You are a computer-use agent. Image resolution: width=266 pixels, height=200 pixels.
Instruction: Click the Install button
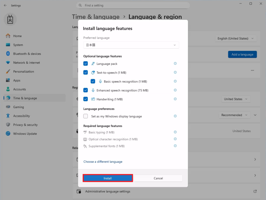click(108, 178)
